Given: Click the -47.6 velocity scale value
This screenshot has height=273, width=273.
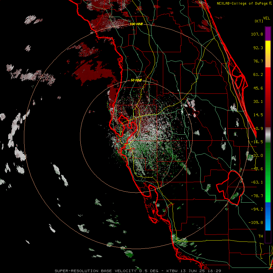Looking at the screenshot, I should [x=257, y=169].
